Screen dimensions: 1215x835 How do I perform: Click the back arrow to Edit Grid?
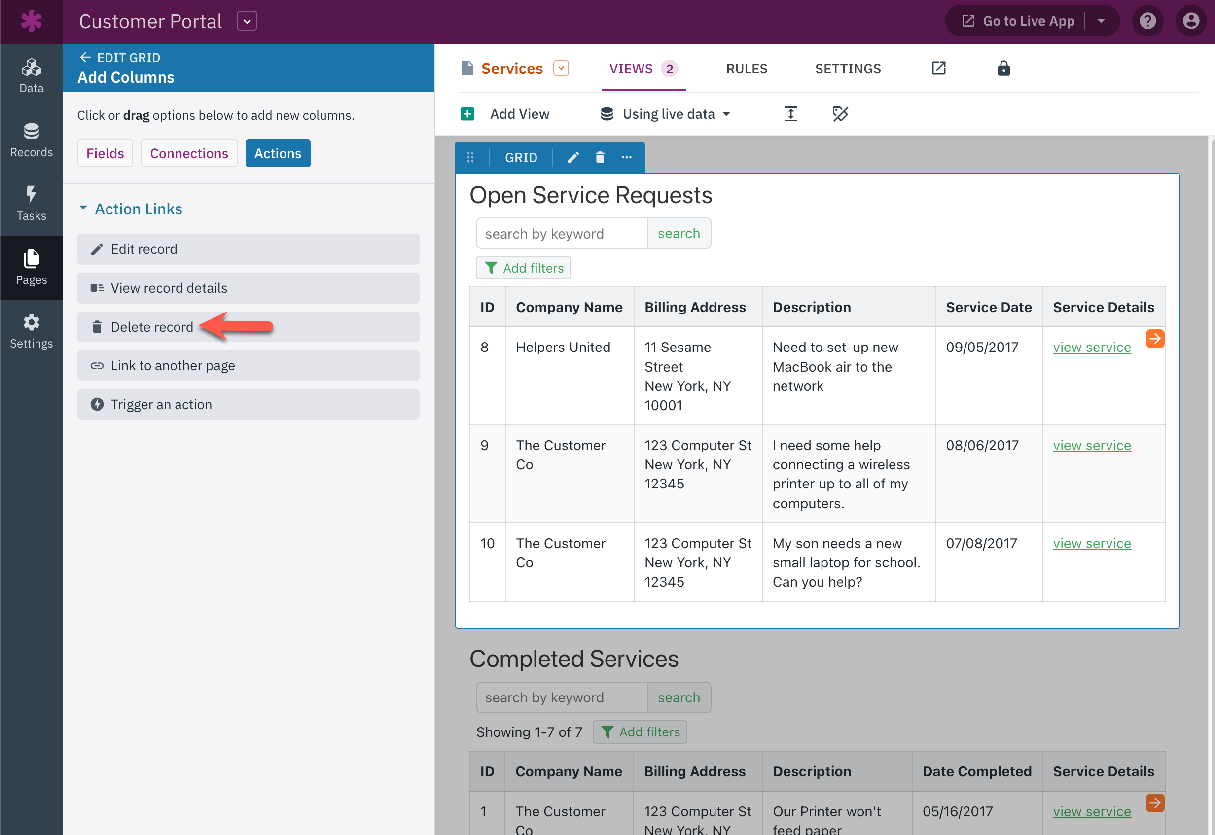point(85,57)
